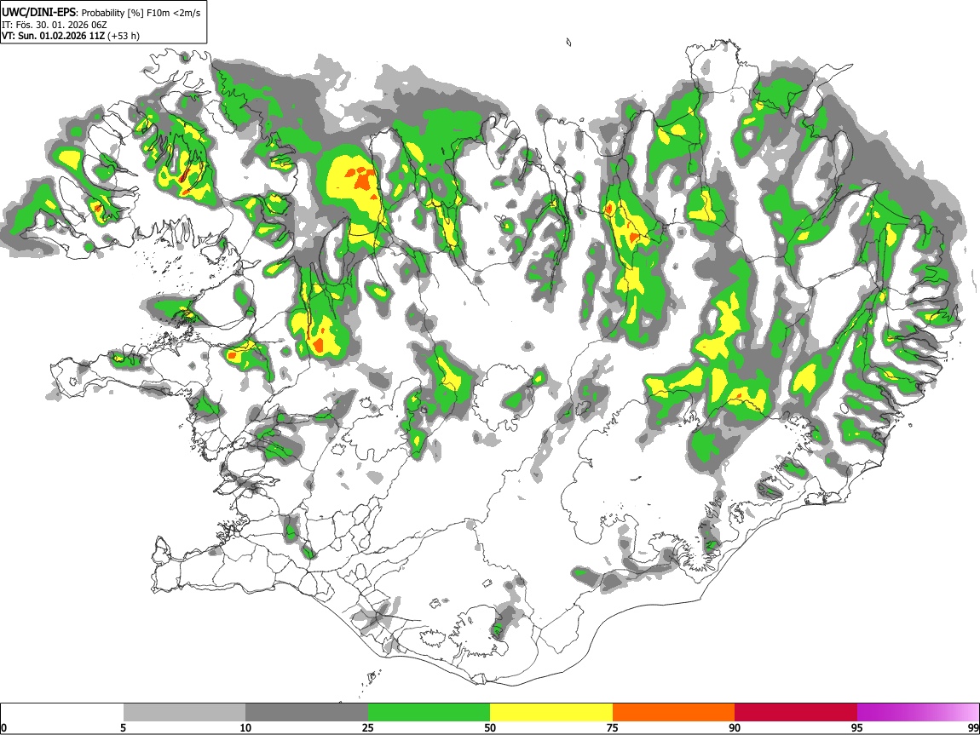Click the light gray 5–10% legend swatch

[x=184, y=712]
